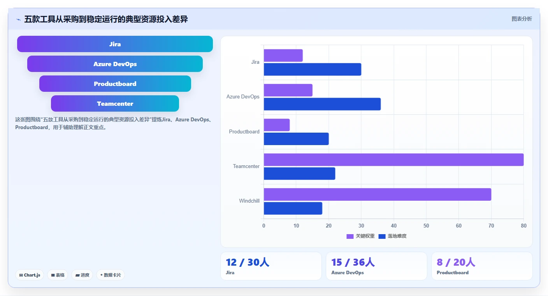Click the 图表分析 label in header
The height and width of the screenshot is (296, 548).
pos(522,19)
